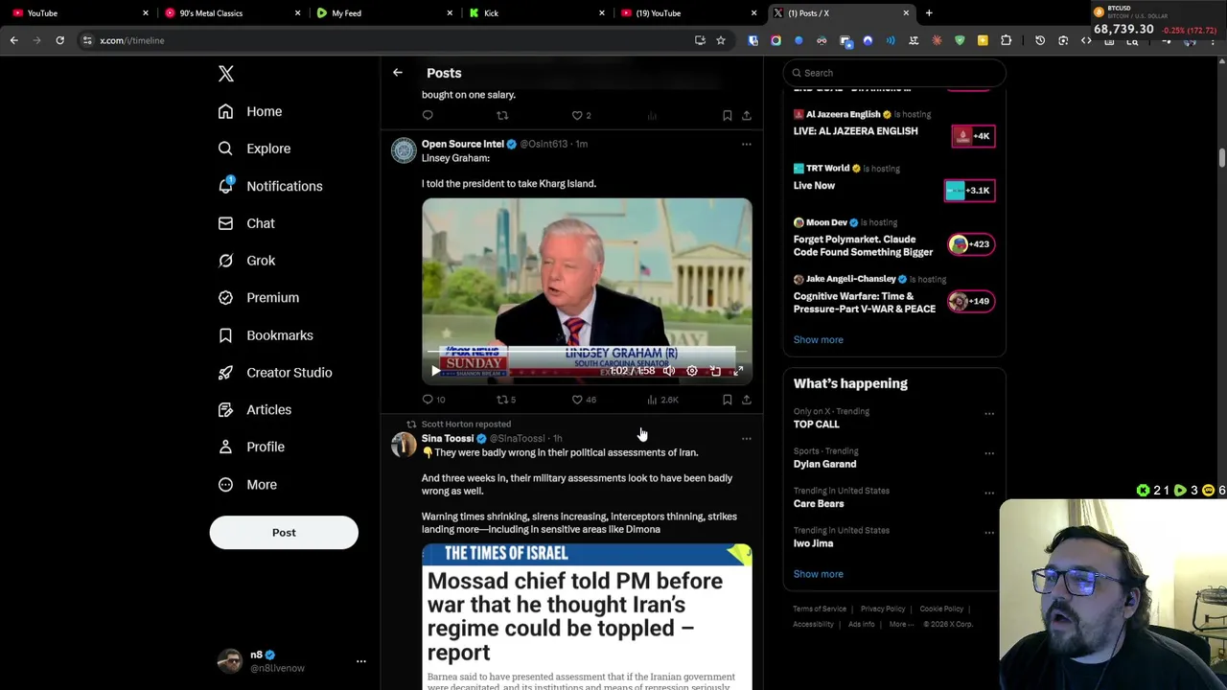1227x690 pixels.
Task: Expand the video to fullscreen
Action: click(x=738, y=371)
